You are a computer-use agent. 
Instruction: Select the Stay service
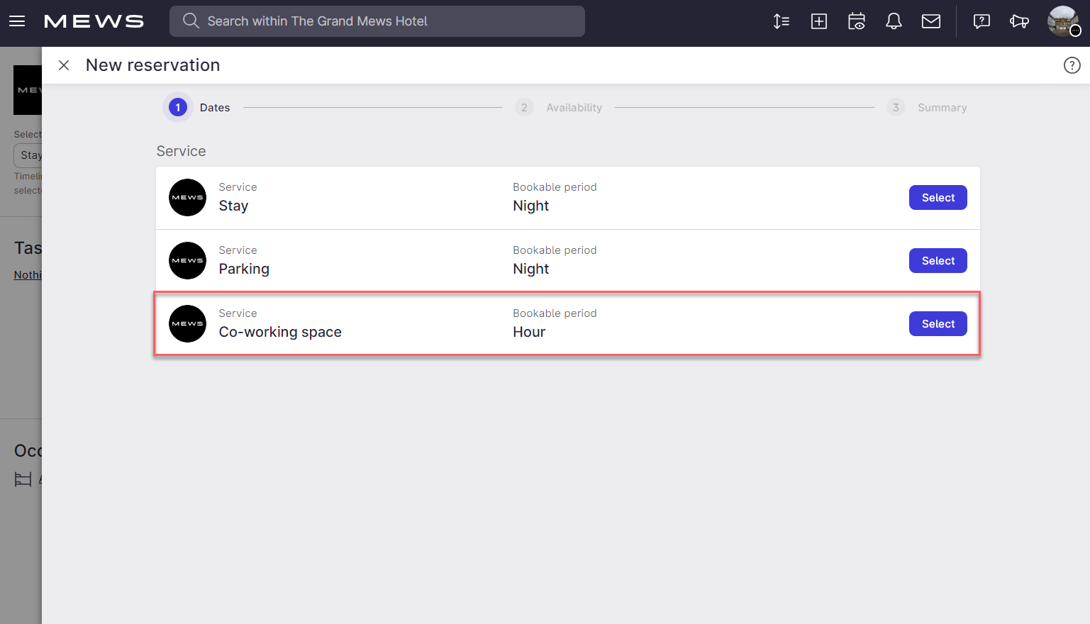938,198
